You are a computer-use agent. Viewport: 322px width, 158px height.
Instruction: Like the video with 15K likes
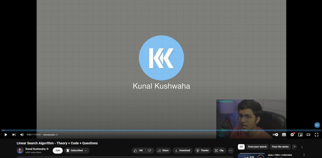pos(138,151)
